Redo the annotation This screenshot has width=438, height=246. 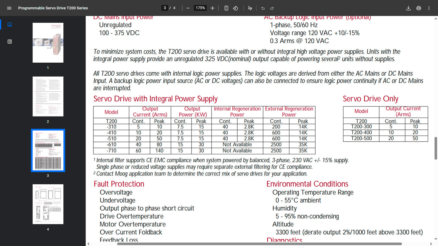272,8
